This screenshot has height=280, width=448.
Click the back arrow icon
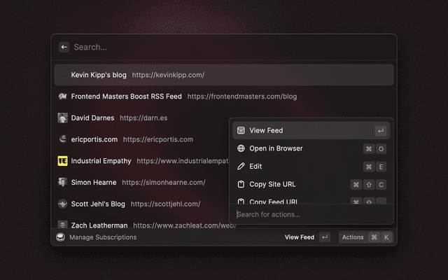click(64, 47)
